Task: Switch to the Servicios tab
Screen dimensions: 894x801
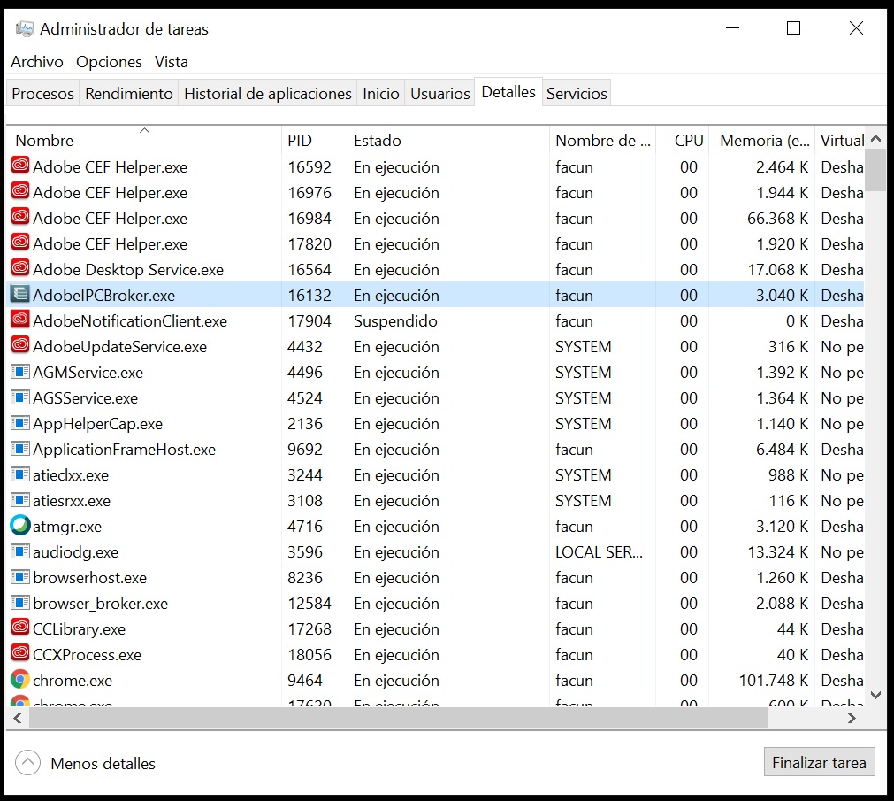Action: pos(576,92)
